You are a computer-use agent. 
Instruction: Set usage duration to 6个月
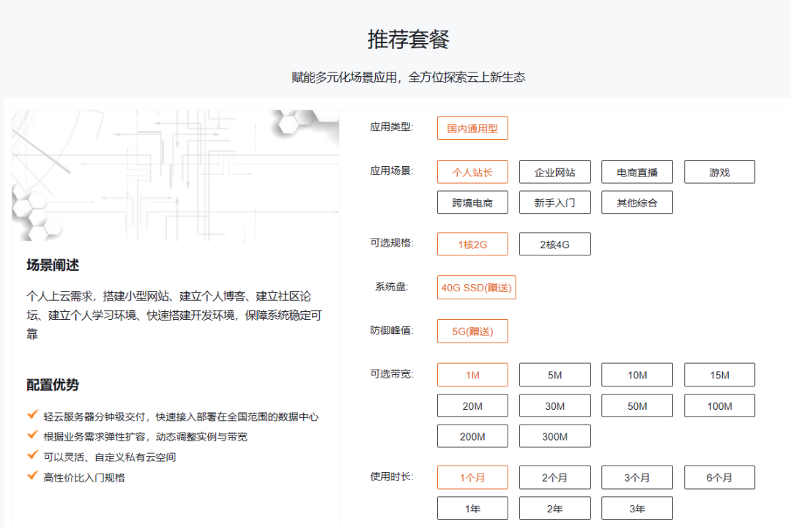coord(719,477)
